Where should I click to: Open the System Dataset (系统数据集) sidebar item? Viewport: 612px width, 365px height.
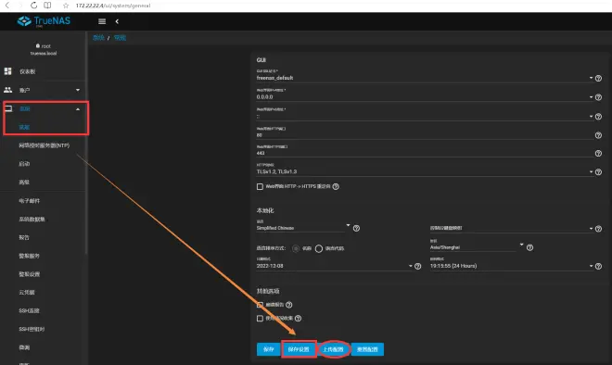(32, 220)
